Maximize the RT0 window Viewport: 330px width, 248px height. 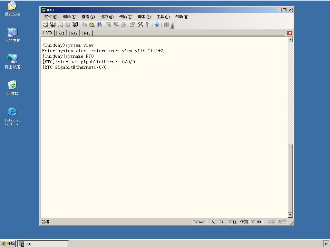[284, 10]
